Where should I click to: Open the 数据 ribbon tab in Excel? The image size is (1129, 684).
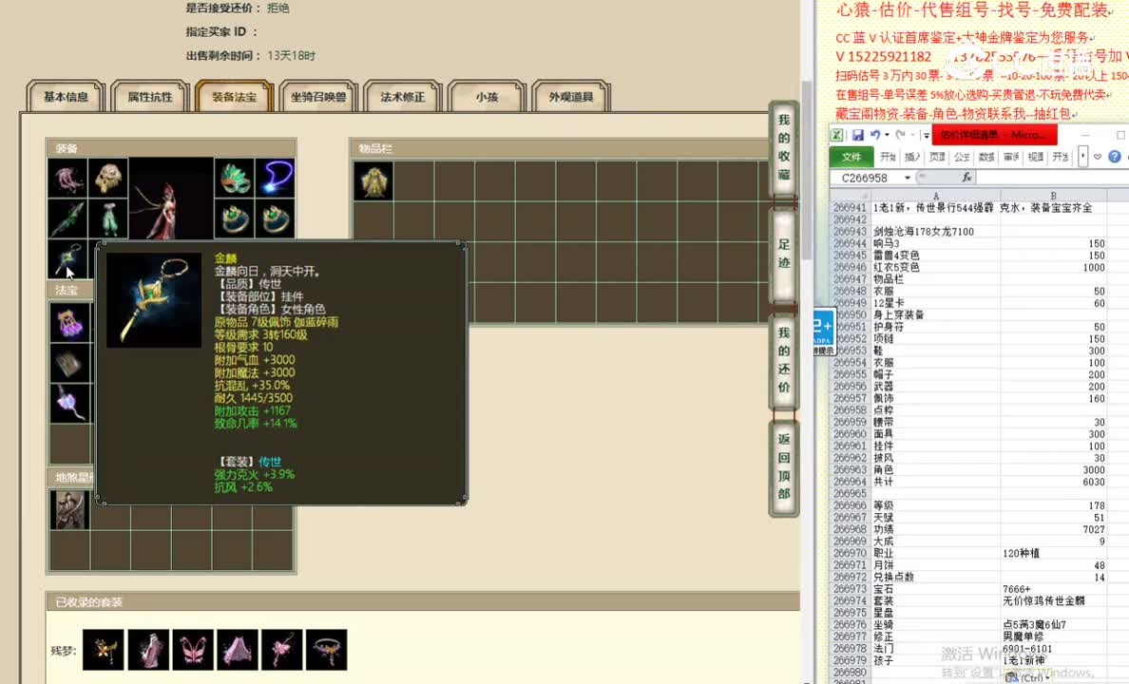point(986,157)
